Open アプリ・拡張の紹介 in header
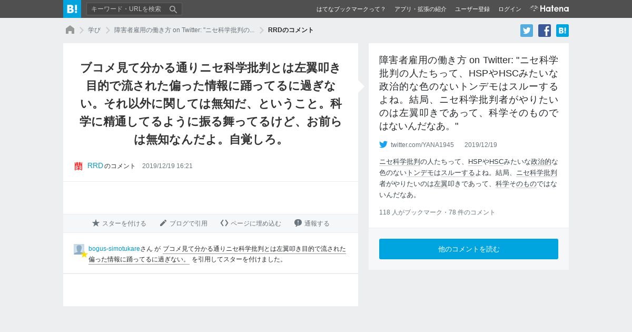The height and width of the screenshot is (332, 632). click(420, 9)
